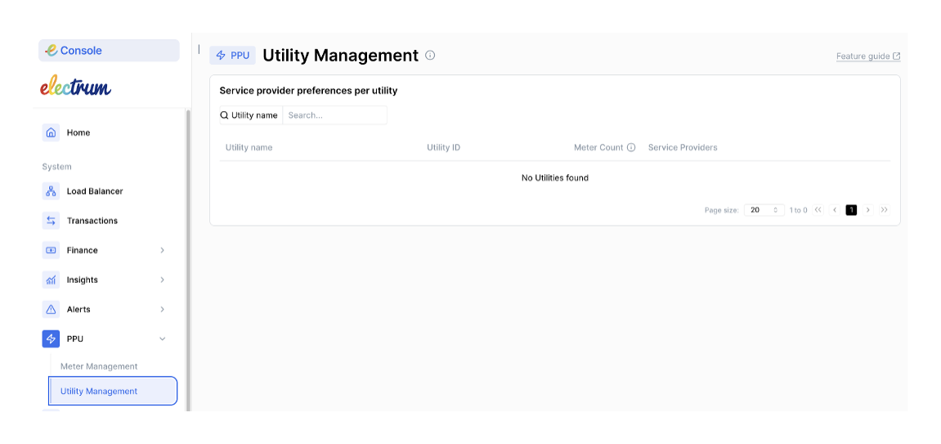Click the search magnifier icon
The height and width of the screenshot is (444, 941).
[225, 115]
